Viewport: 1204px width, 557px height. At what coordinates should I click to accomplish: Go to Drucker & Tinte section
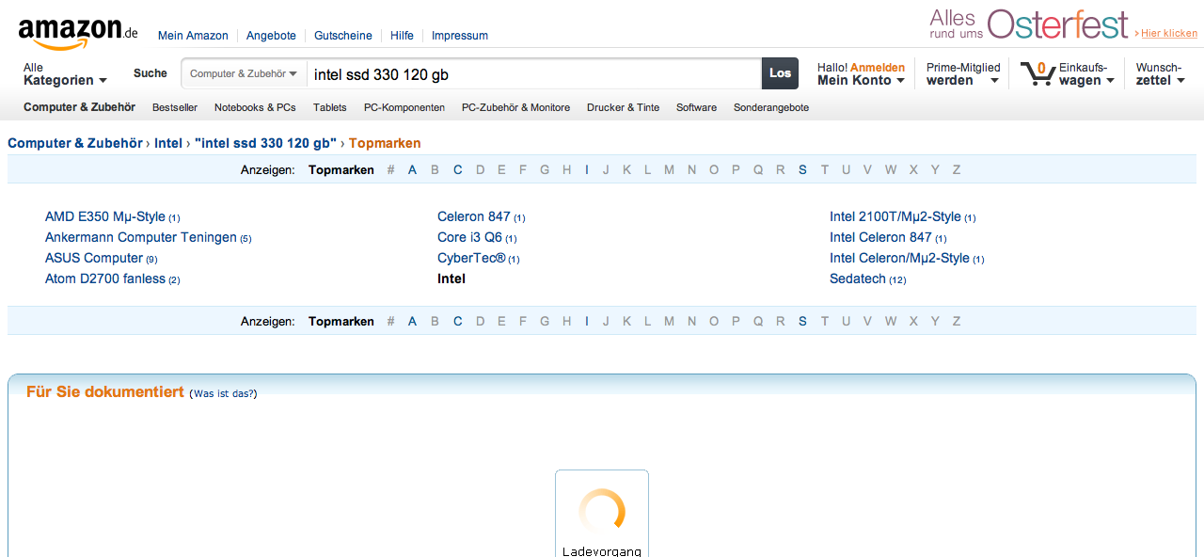pos(623,107)
